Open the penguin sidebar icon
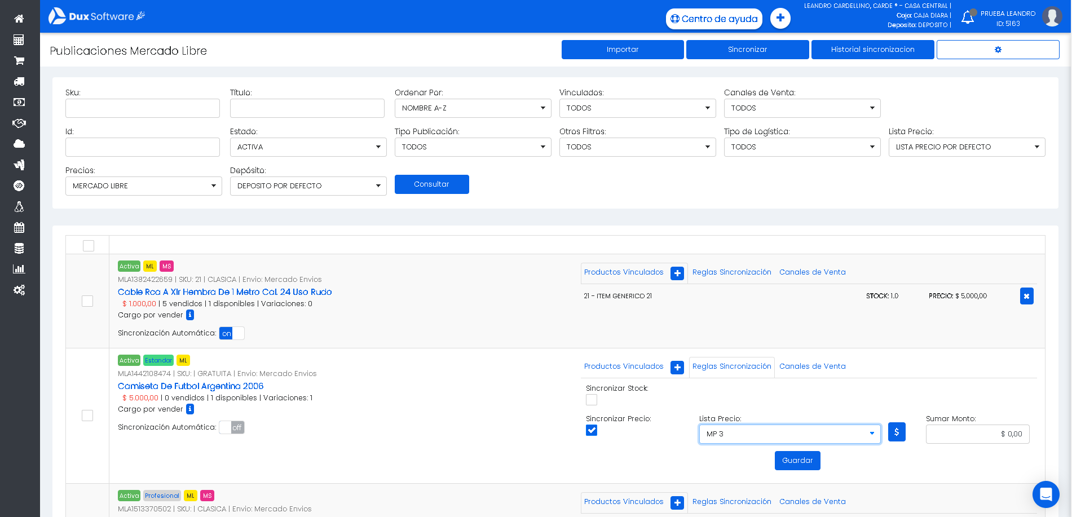This screenshot has height=517, width=1072. 19,206
